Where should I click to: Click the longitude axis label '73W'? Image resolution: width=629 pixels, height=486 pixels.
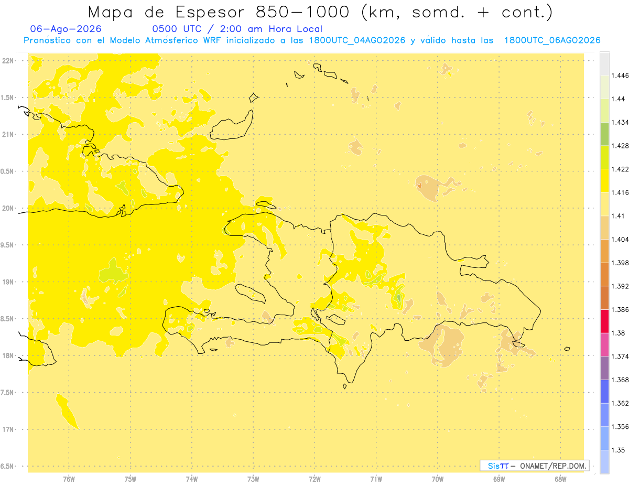coord(253,479)
